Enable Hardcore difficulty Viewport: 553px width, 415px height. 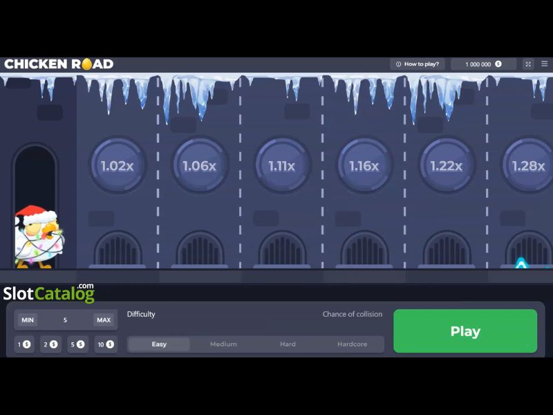pos(351,344)
